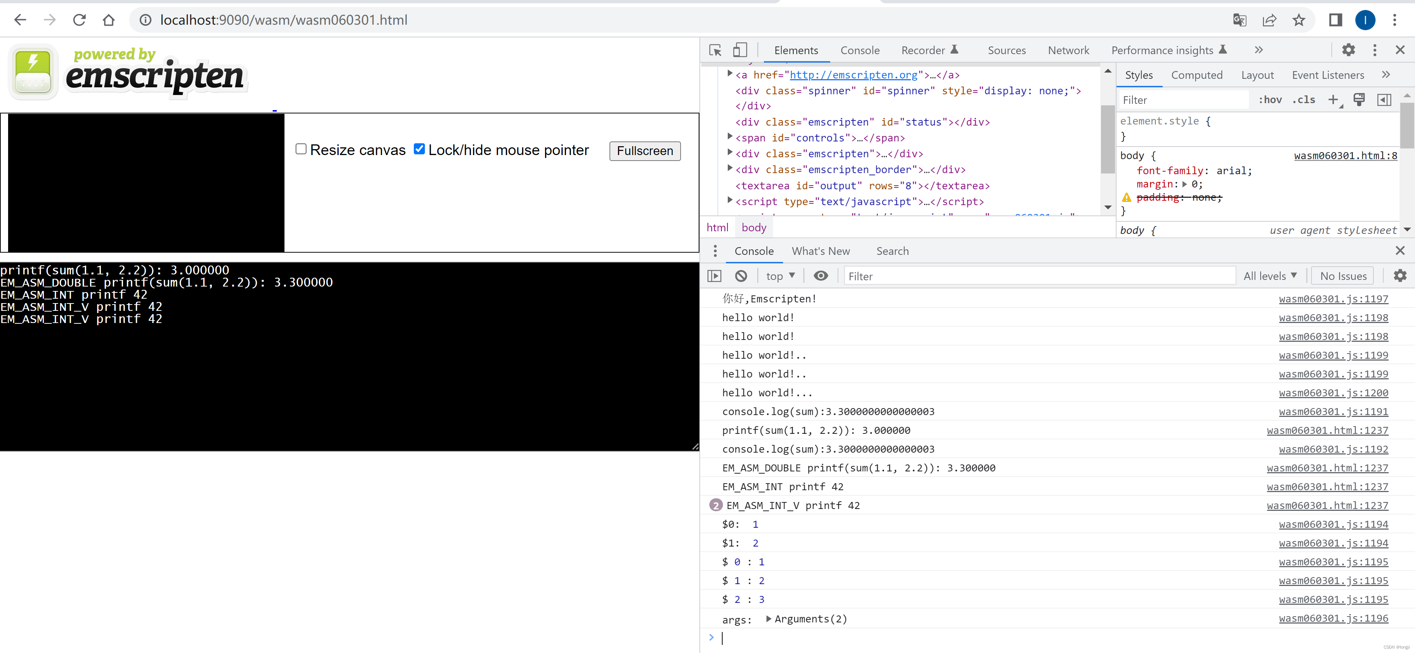This screenshot has height=653, width=1415.
Task: Toggle rendering emulations paintbrush icon
Action: point(1359,99)
